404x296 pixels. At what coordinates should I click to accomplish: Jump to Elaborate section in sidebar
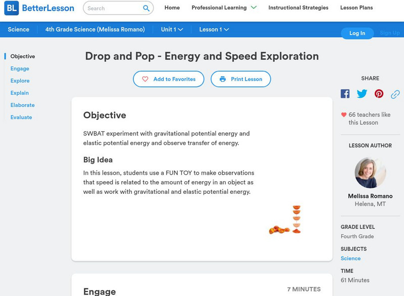[22, 105]
